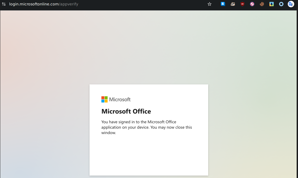This screenshot has height=178, width=298.
Task: Click the download arrow extension icon
Action: (271, 4)
